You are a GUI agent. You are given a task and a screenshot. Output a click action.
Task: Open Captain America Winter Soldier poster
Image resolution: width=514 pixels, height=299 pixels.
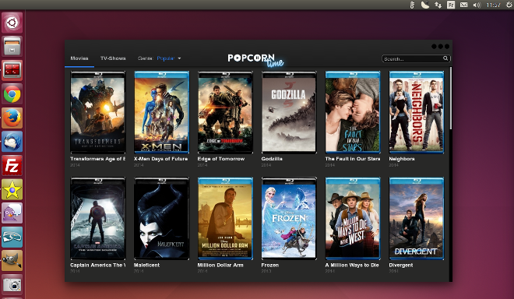point(97,219)
